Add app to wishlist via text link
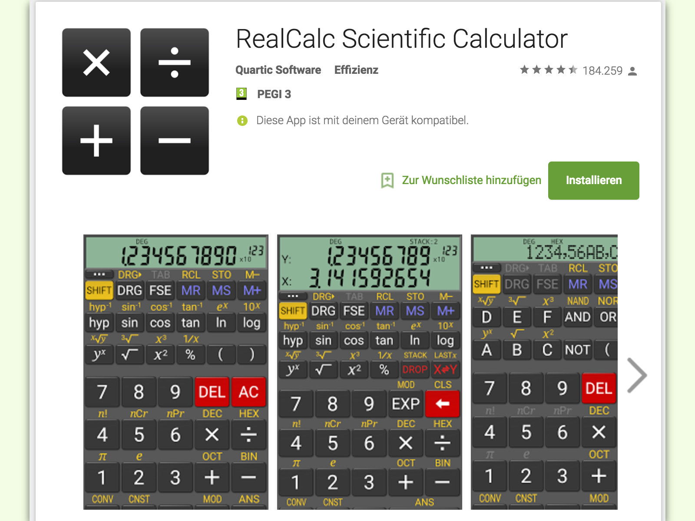 point(471,180)
